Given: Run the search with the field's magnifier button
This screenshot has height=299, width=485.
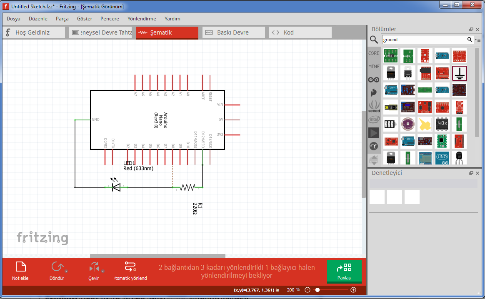Looking at the screenshot, I should click(x=470, y=40).
